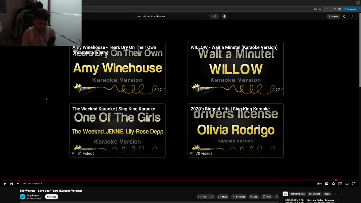Expand tab search arrow at top right

(x=358, y=3)
